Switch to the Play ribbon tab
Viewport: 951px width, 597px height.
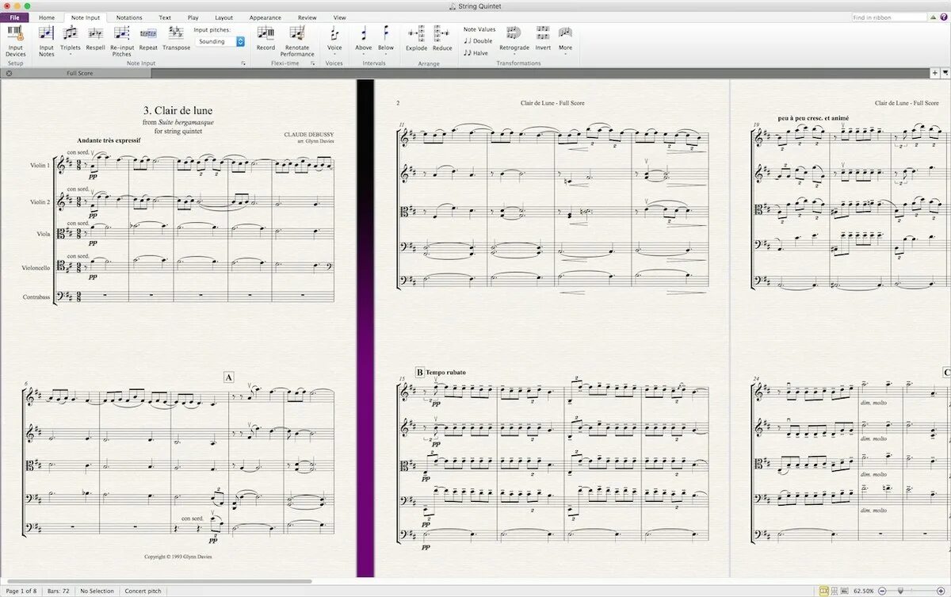click(x=193, y=17)
